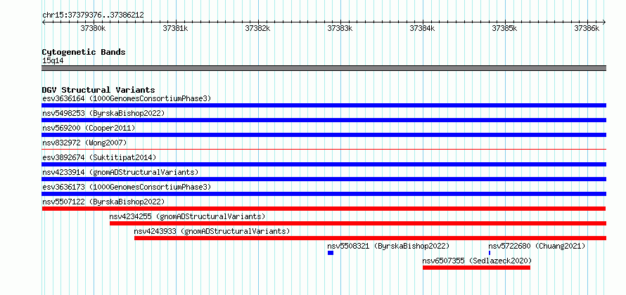Click the gray 15q14 cytogenetic band bar
Viewport: 626px width, 295px height.
[x=324, y=68]
